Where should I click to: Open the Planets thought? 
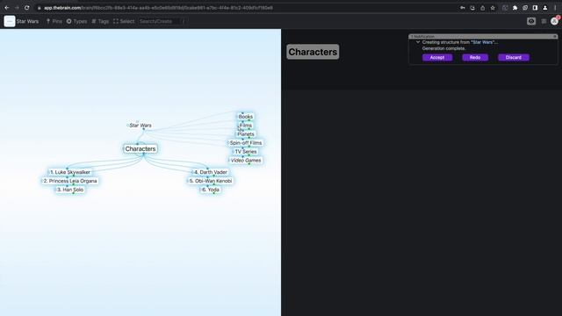coord(246,134)
